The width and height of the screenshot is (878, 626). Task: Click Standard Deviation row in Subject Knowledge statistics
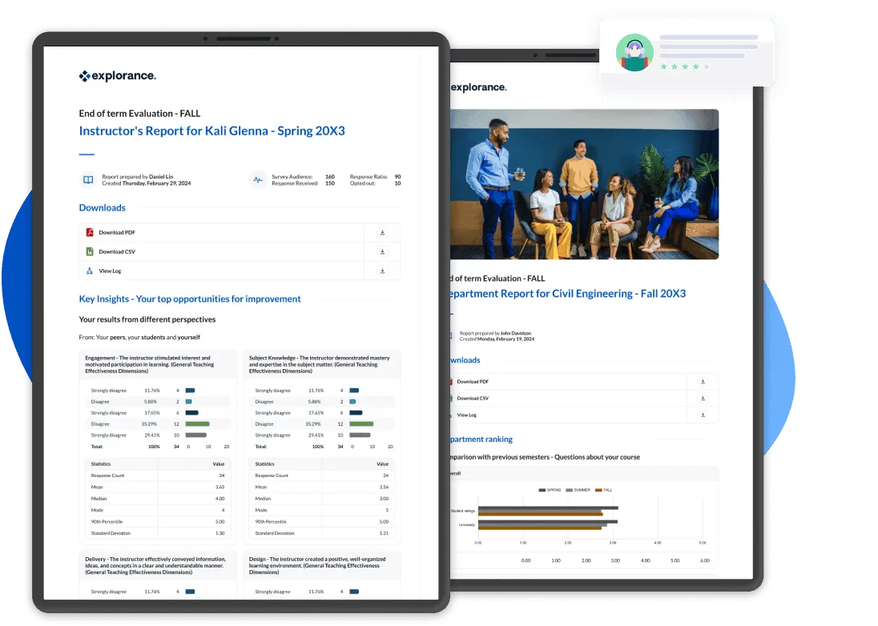pyautogui.click(x=322, y=533)
